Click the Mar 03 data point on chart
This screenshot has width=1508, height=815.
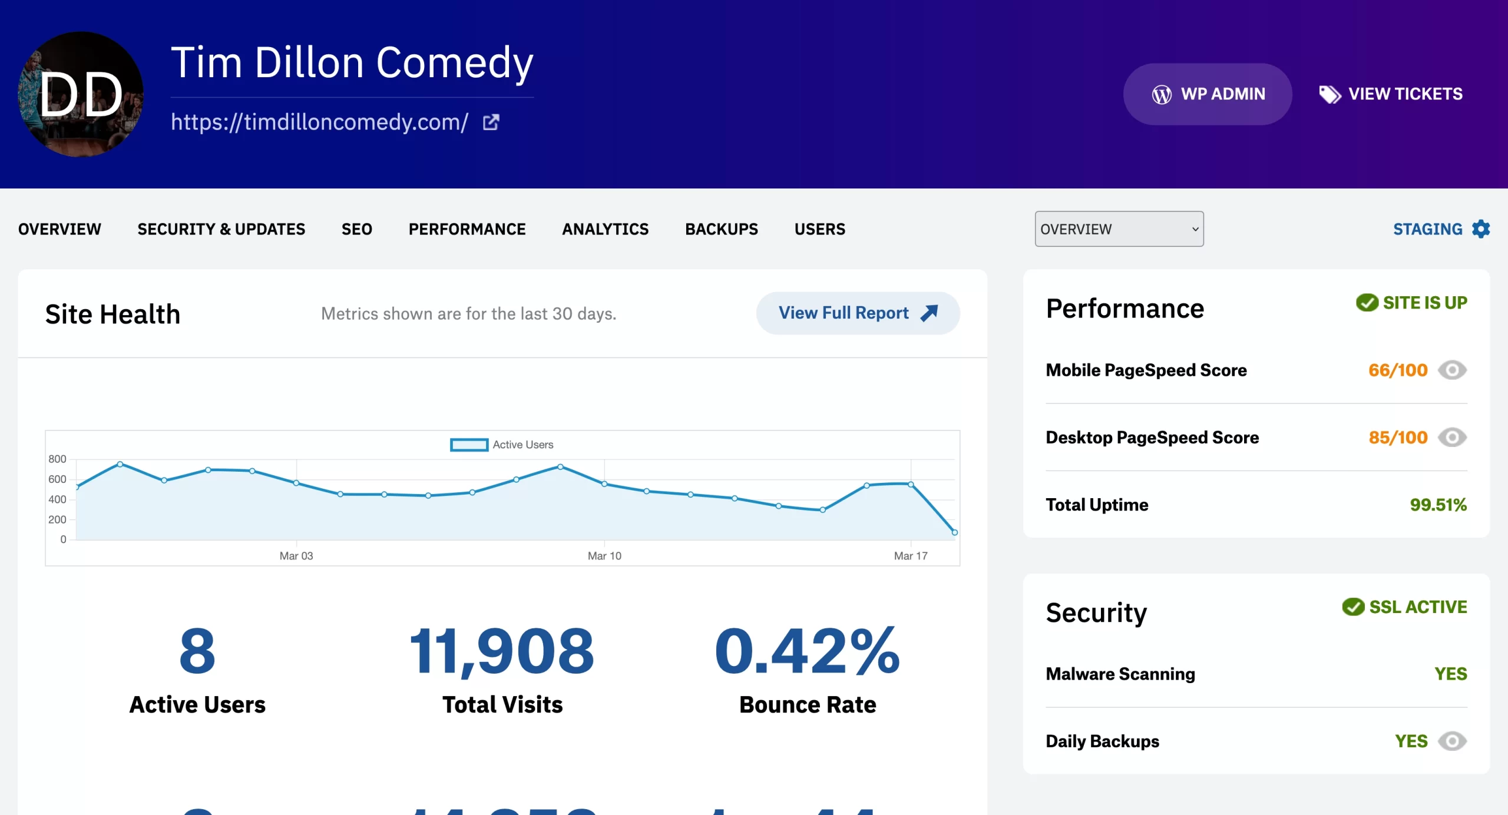296,483
